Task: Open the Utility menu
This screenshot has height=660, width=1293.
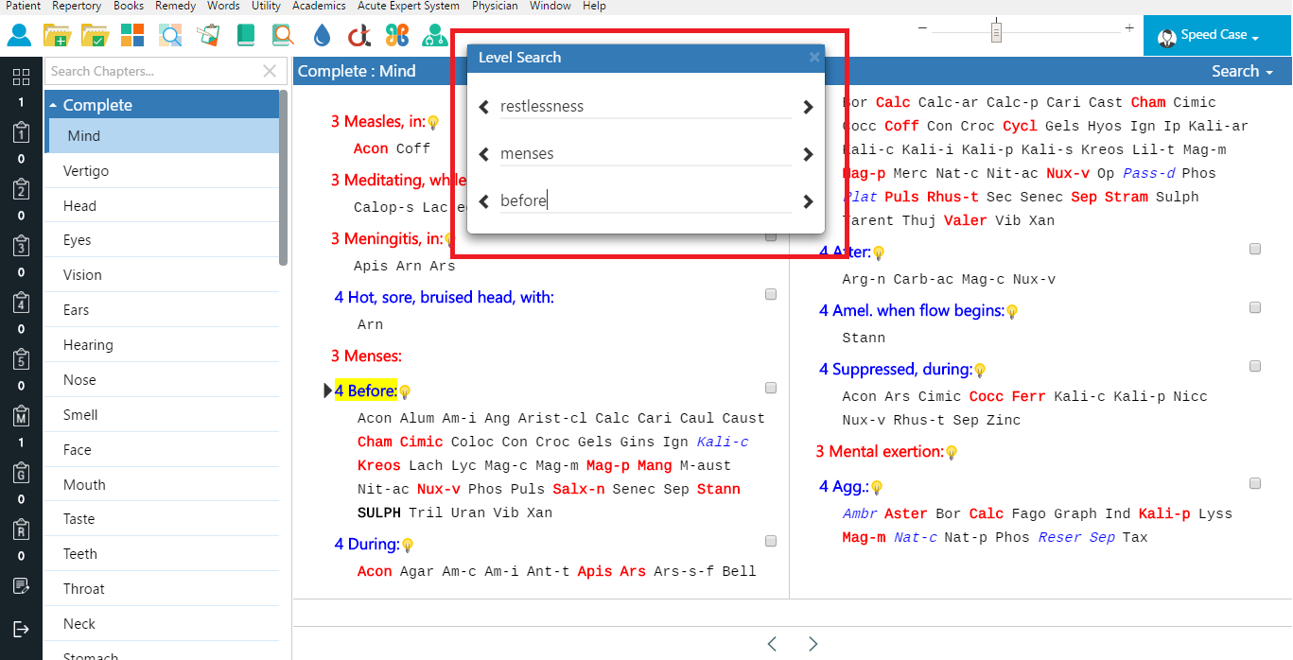Action: (266, 6)
